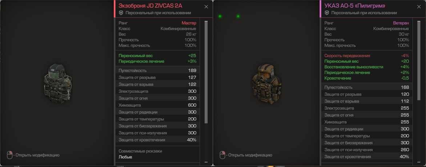Select Кровотечение -0,5 modifier in Пилигрим panel
The width and height of the screenshot is (426, 167).
coord(367,78)
